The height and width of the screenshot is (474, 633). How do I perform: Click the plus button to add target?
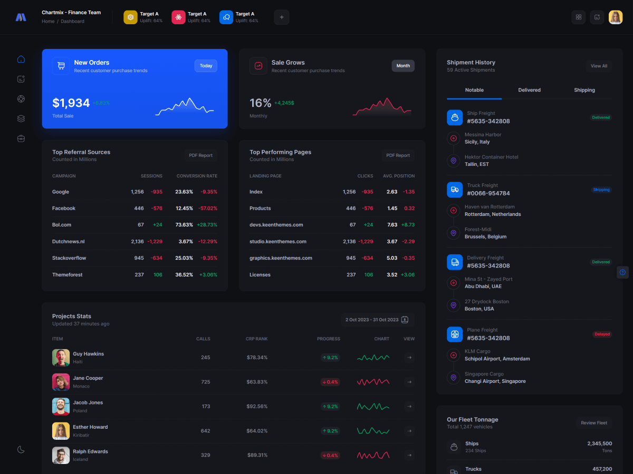(x=281, y=17)
